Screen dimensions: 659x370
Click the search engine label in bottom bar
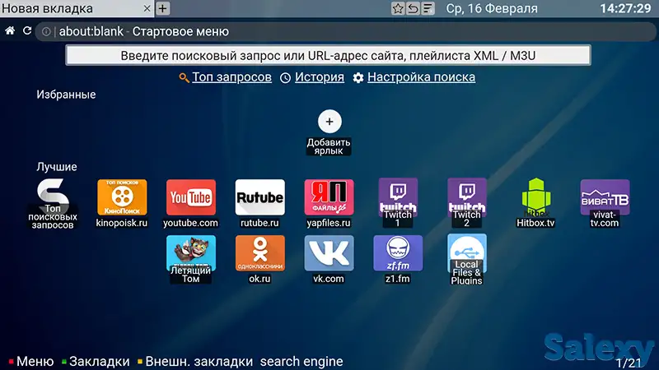(x=301, y=361)
